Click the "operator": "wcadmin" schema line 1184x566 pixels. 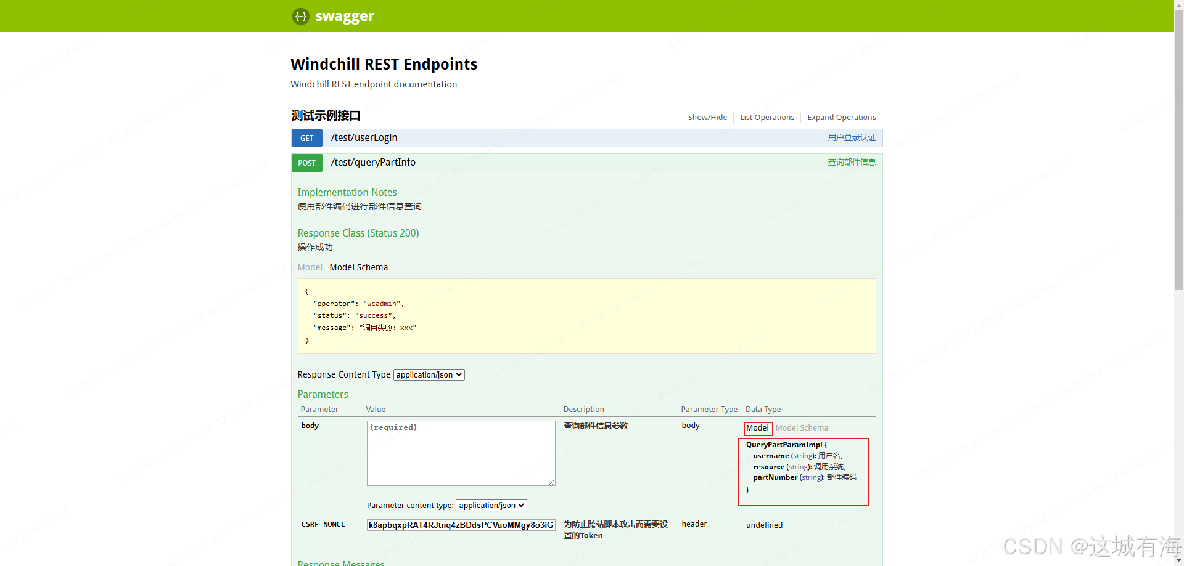tap(359, 304)
